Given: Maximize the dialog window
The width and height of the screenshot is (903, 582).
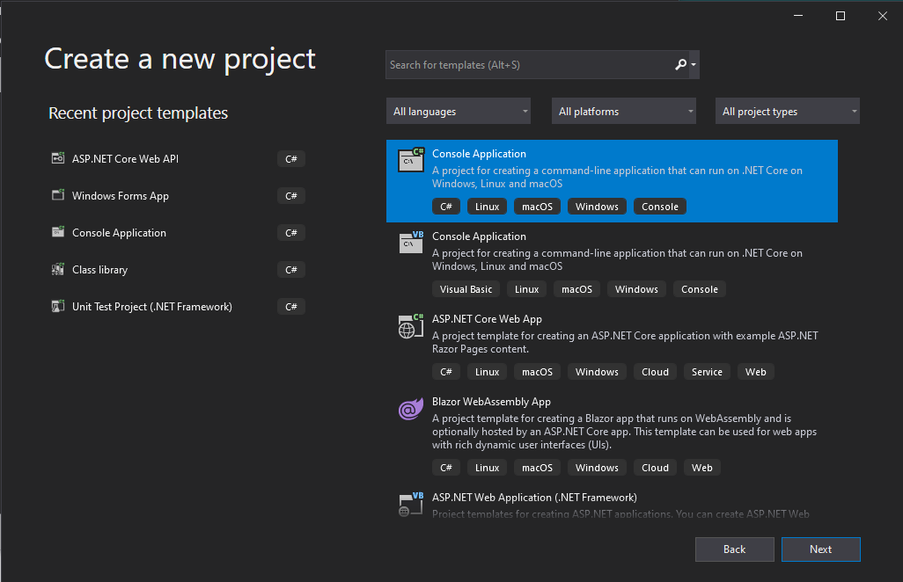Looking at the screenshot, I should coord(841,16).
